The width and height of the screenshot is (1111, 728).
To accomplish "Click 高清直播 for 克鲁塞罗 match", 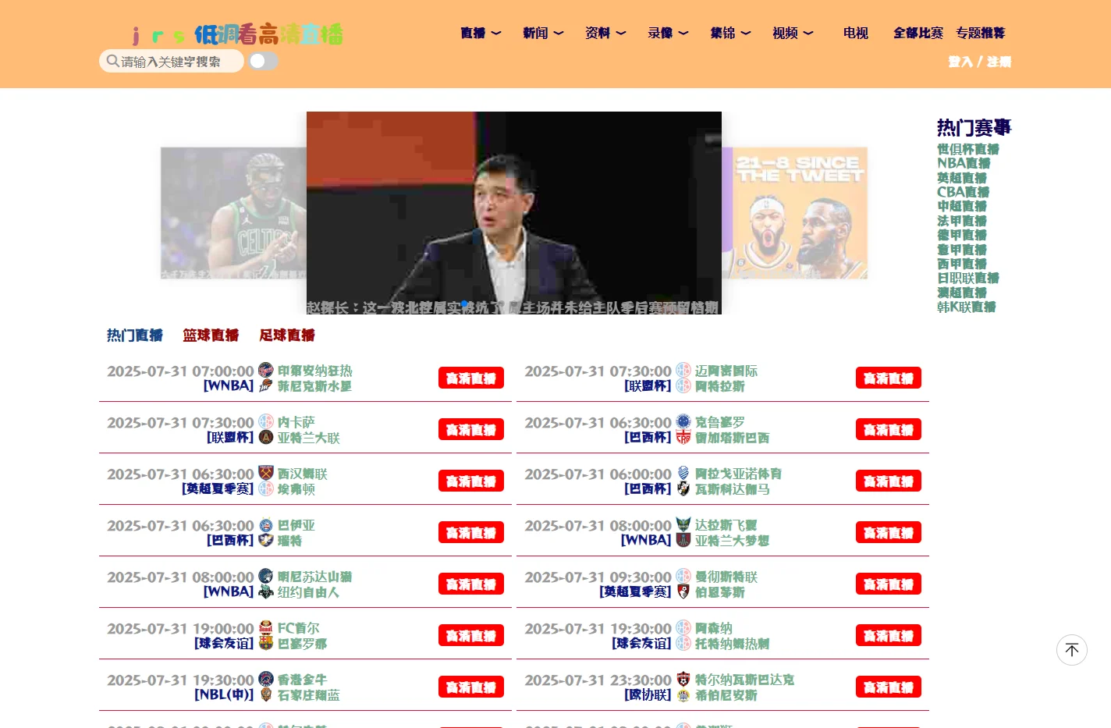I will (x=889, y=429).
